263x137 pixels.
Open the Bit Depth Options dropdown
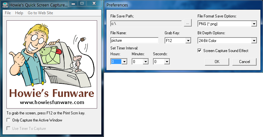tap(254, 40)
